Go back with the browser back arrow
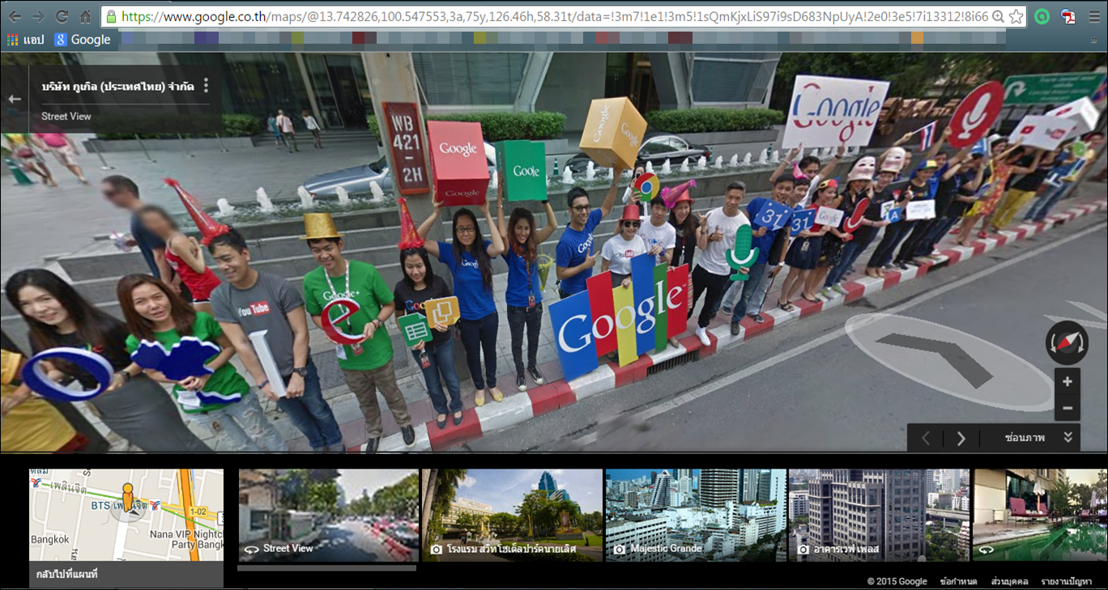The height and width of the screenshot is (590, 1108). point(15,16)
